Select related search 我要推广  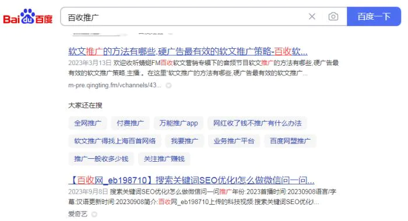click(x=185, y=141)
